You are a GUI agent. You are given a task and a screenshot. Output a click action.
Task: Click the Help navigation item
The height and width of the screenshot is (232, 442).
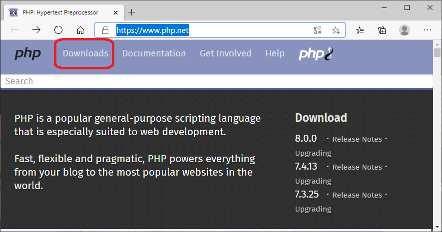coord(275,53)
